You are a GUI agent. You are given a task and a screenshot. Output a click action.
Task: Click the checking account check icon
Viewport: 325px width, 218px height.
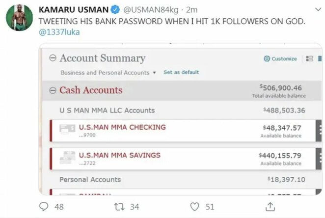[67, 130]
